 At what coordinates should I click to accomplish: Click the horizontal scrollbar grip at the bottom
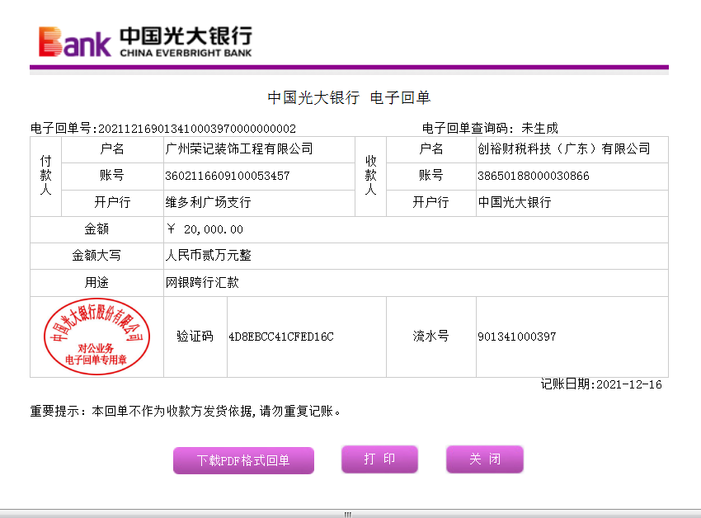click(348, 515)
